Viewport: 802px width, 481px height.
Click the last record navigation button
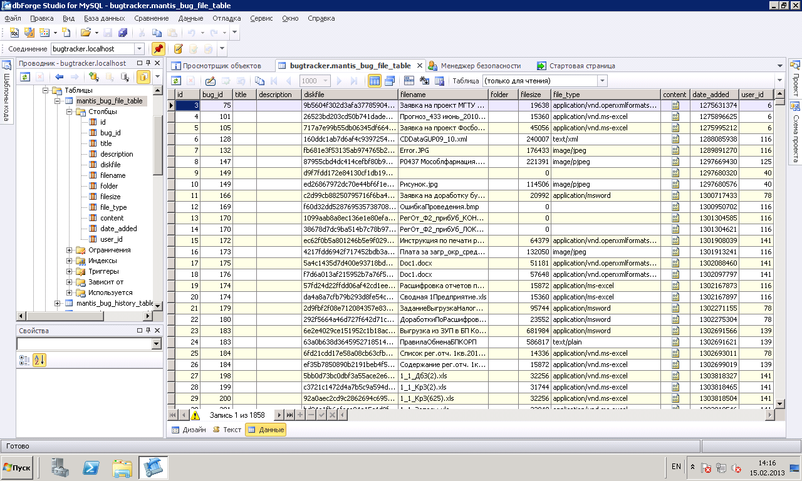289,415
